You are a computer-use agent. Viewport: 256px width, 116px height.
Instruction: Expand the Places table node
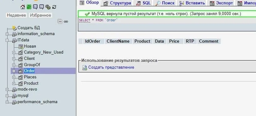click(x=14, y=77)
